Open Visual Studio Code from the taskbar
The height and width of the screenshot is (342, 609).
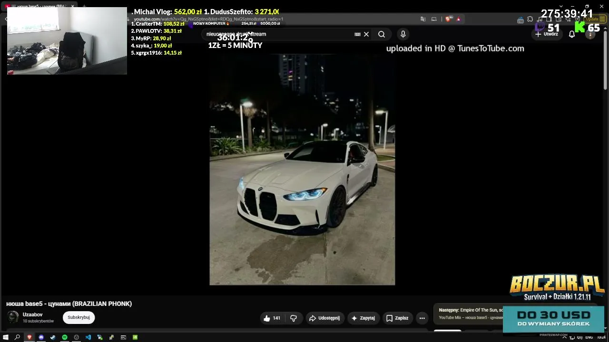pos(88,337)
